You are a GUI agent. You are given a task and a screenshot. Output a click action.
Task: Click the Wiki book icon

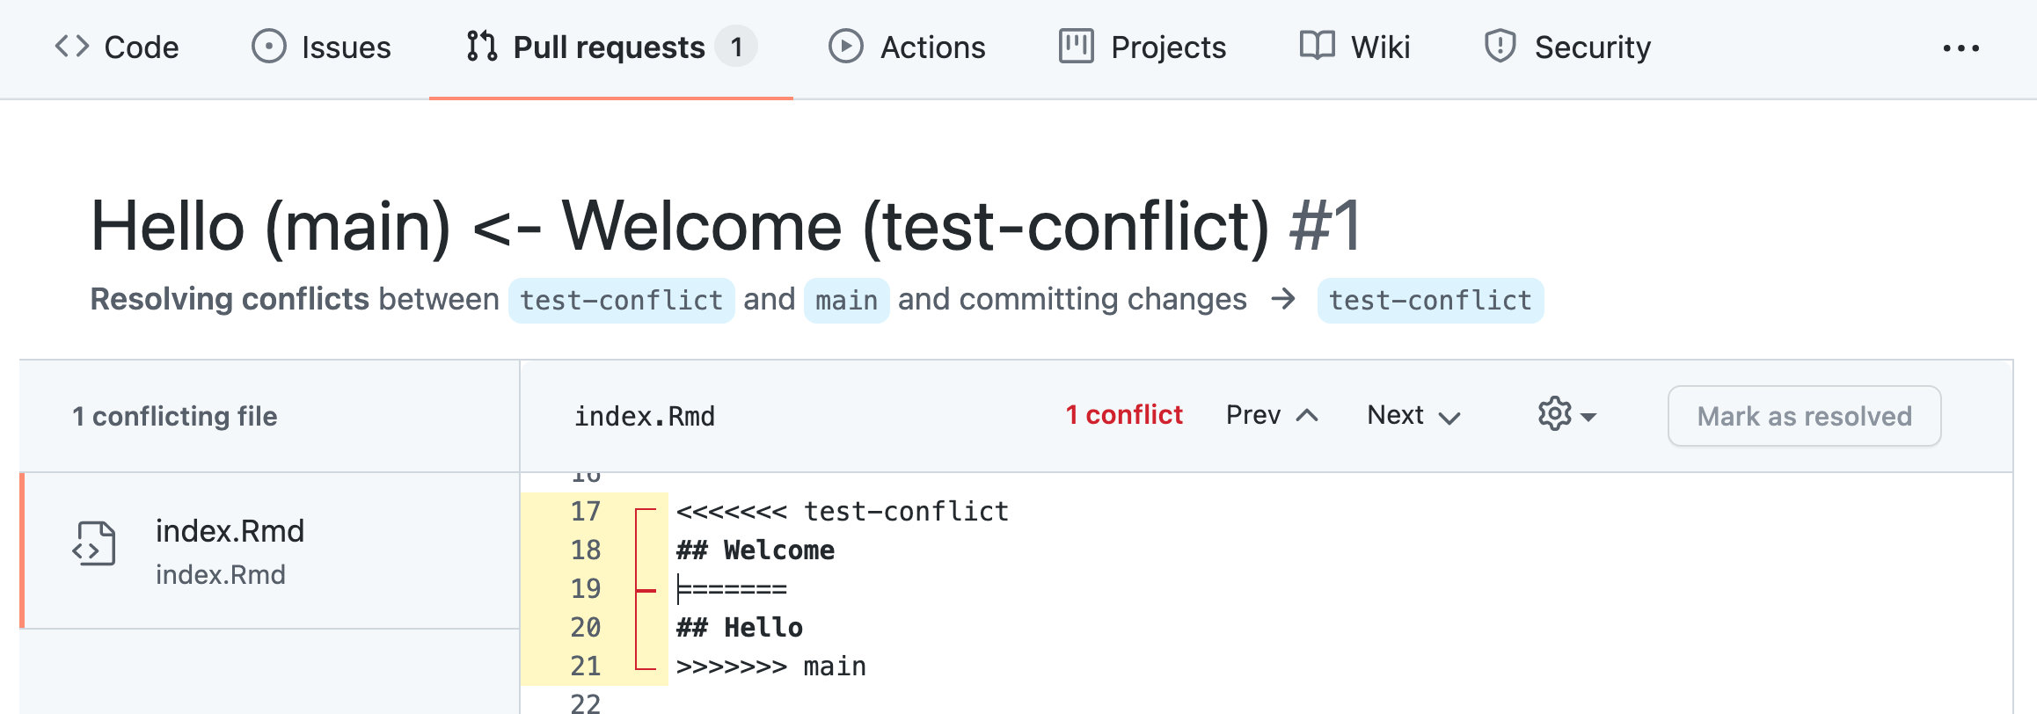click(x=1317, y=46)
